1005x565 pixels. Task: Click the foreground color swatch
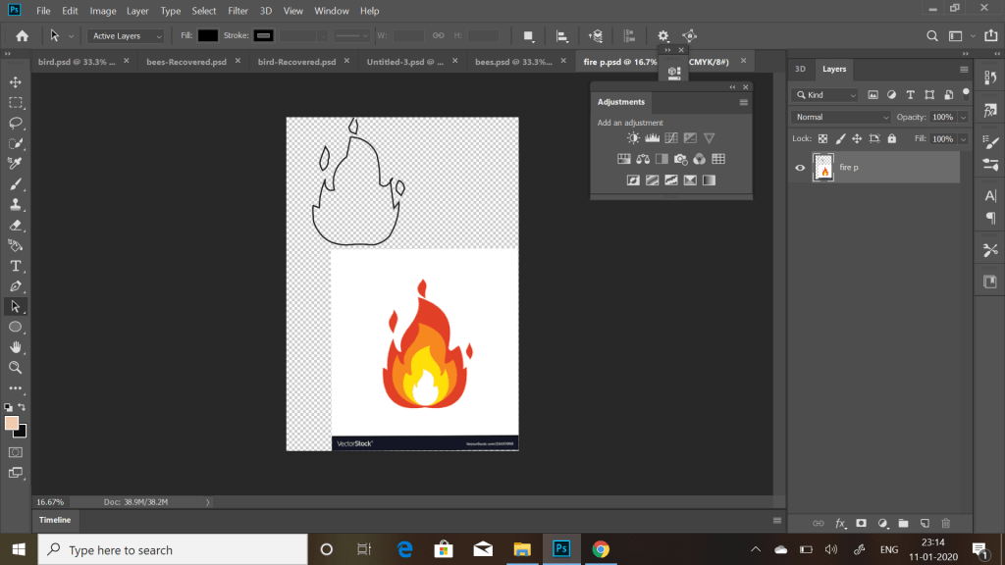click(x=12, y=423)
